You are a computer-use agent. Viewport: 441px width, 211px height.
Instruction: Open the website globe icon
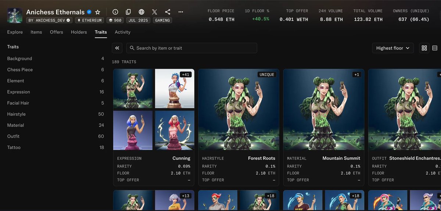tap(141, 12)
